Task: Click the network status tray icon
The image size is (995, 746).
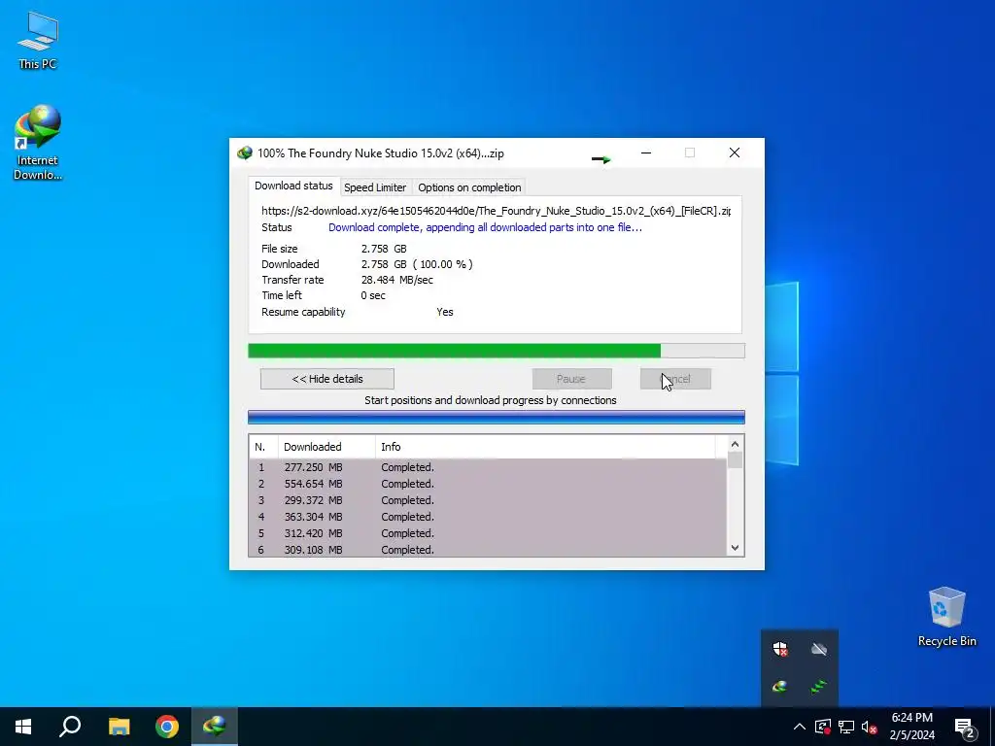Action: coord(846,727)
